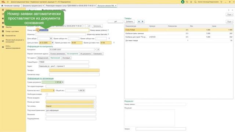Click the Казначейство sidebar icon
Viewport: 235px width, 132px height.
pos(3,36)
